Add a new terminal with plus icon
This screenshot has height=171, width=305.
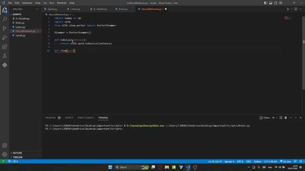(x=273, y=118)
